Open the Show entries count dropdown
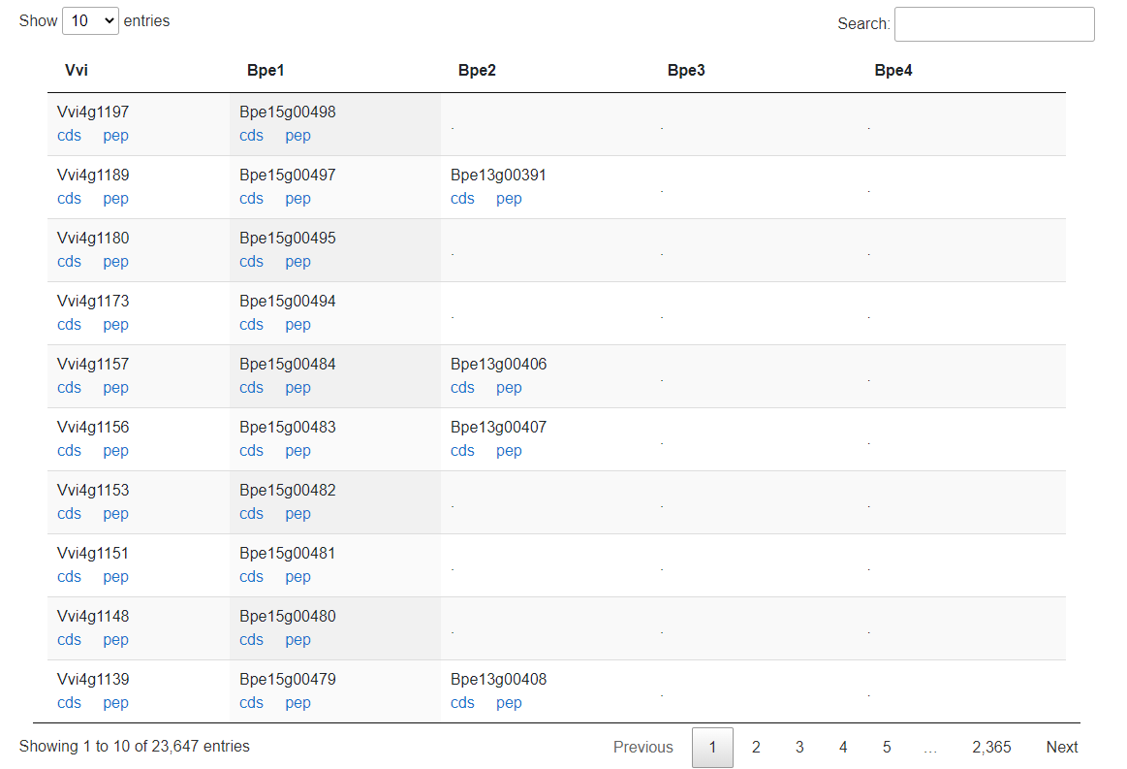Screen dimensions: 1127x769 90,21
